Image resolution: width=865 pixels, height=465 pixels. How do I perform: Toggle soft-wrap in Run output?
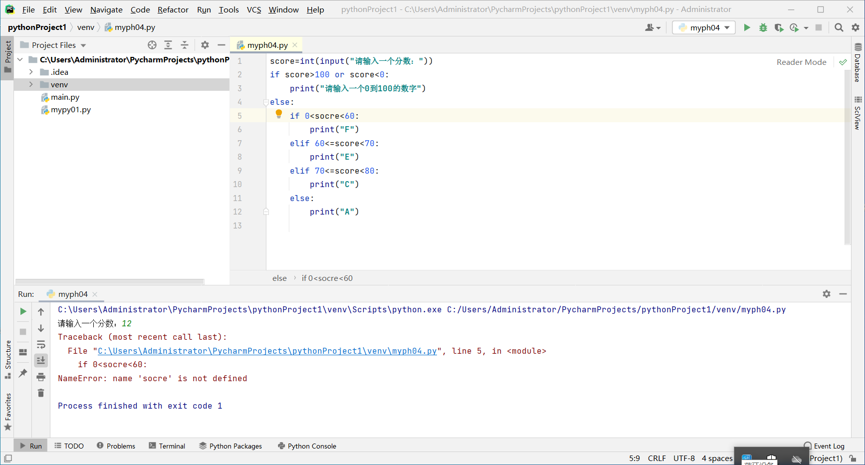click(41, 345)
